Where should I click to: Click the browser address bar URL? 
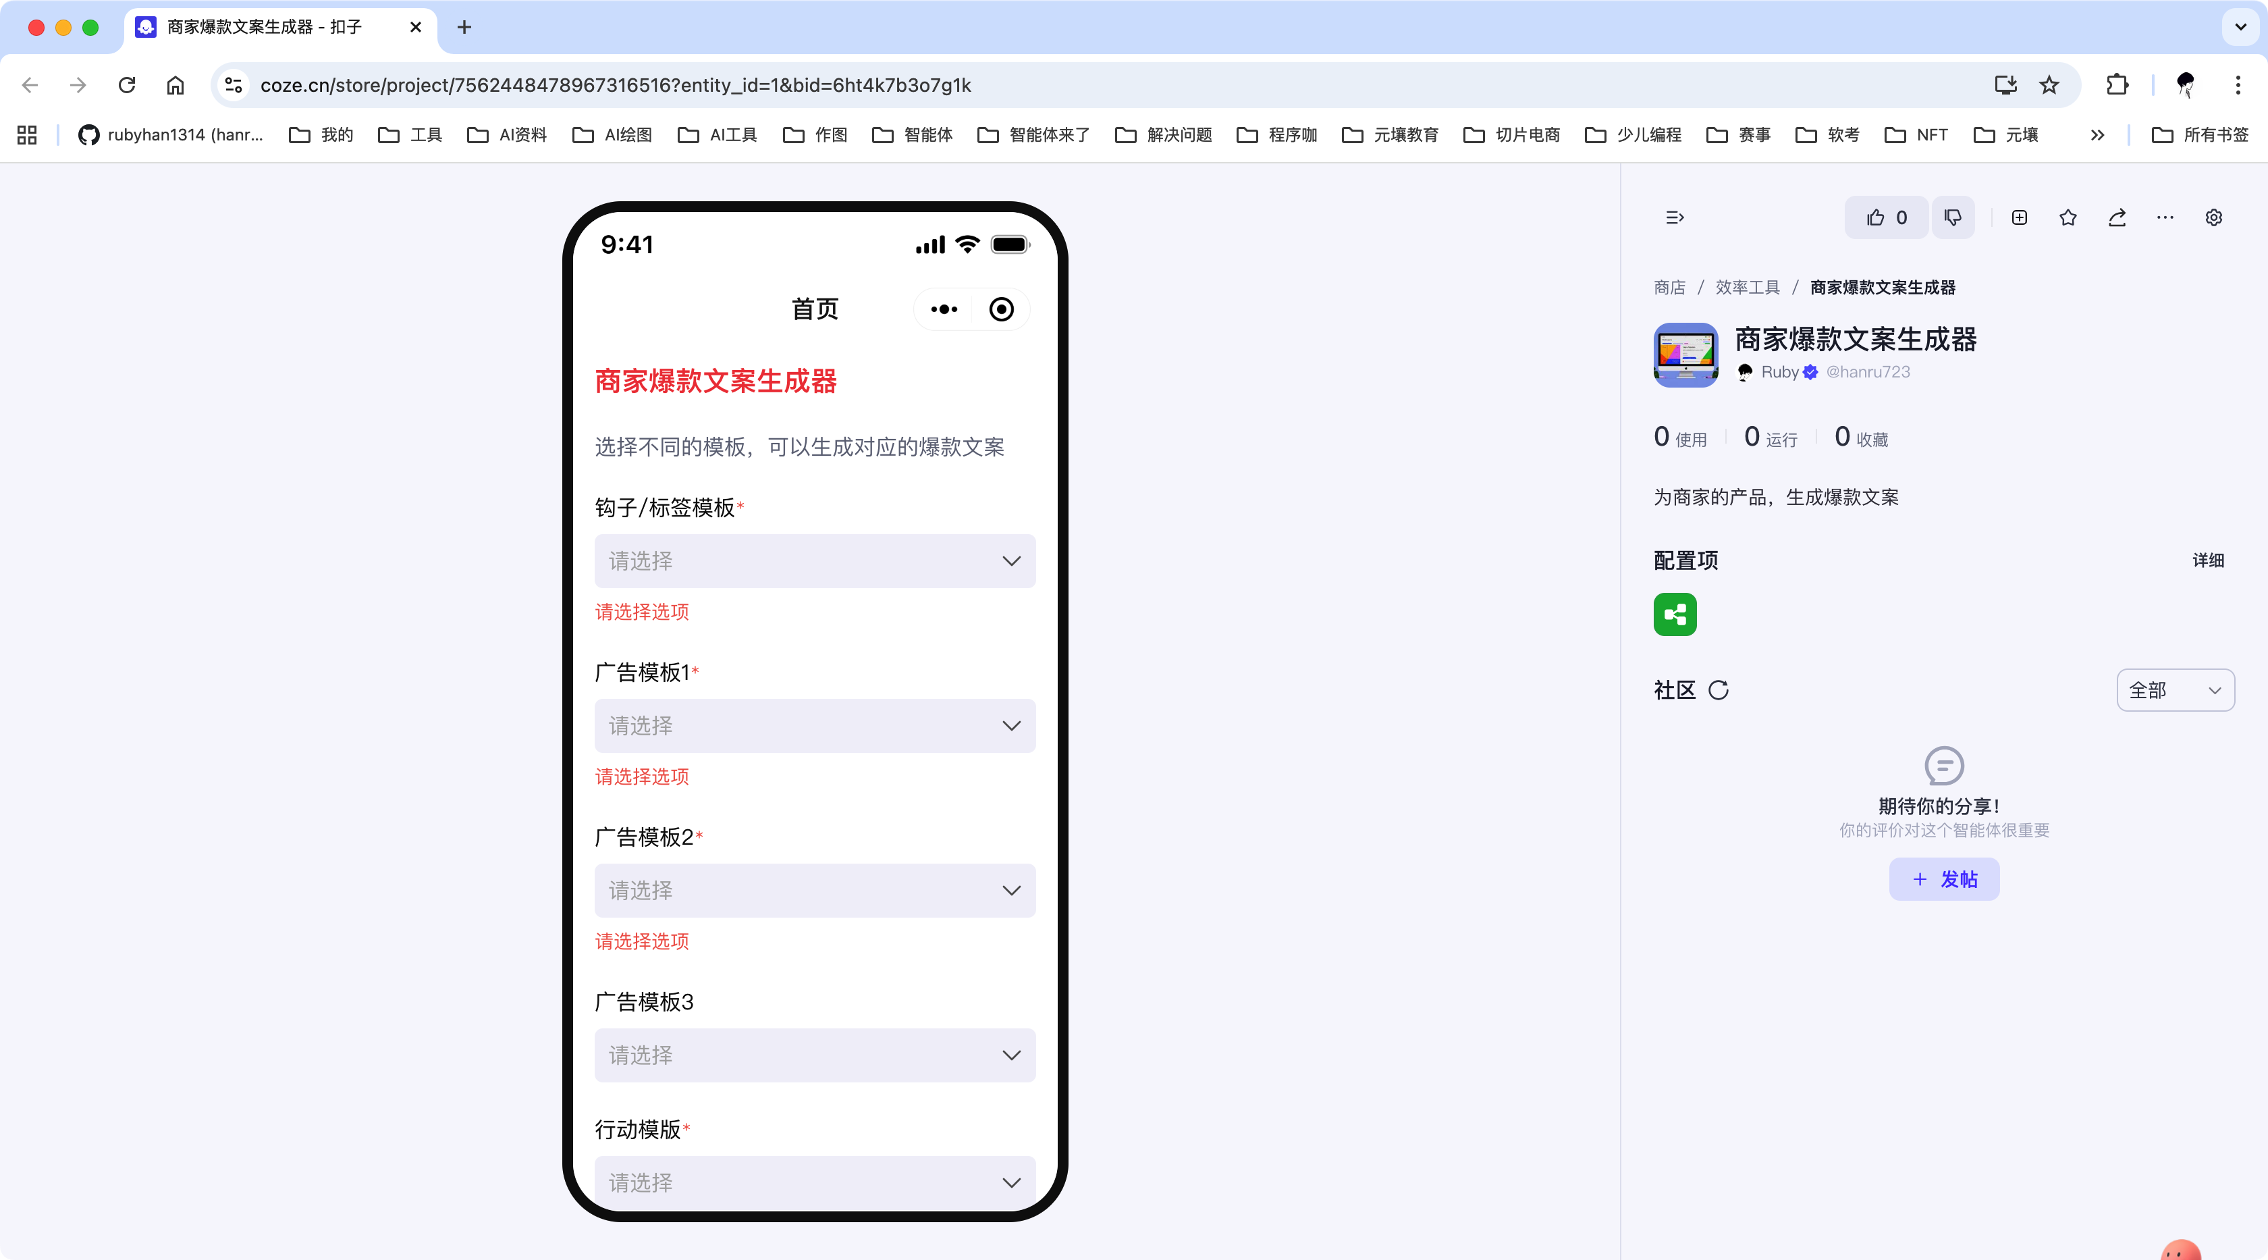point(616,85)
